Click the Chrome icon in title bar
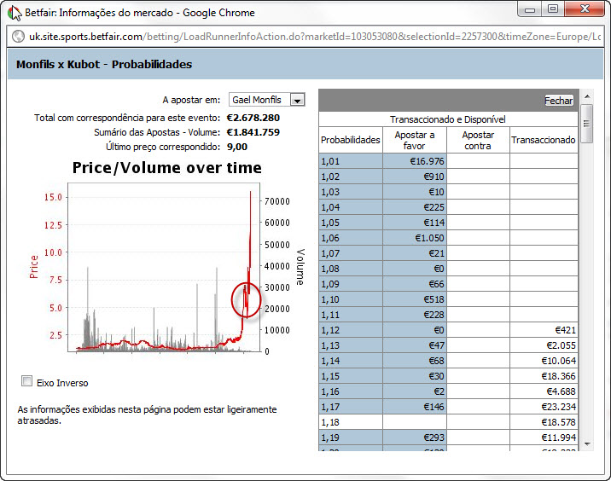The height and width of the screenshot is (481, 611). [x=15, y=13]
